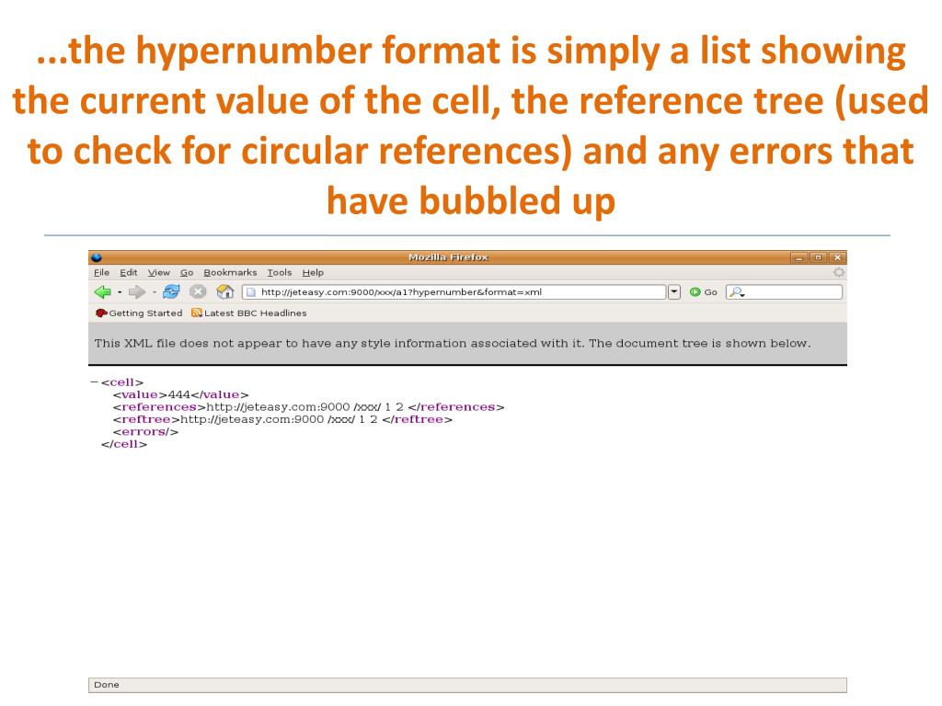The height and width of the screenshot is (706, 942).
Task: Click the URL address field
Action: pyautogui.click(x=454, y=291)
